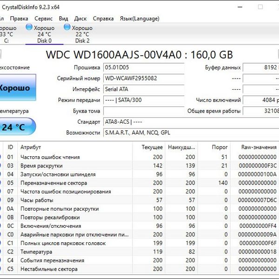This screenshot has height=279, width=279.
Task: Click threshold value 140
Action: coord(223,183)
